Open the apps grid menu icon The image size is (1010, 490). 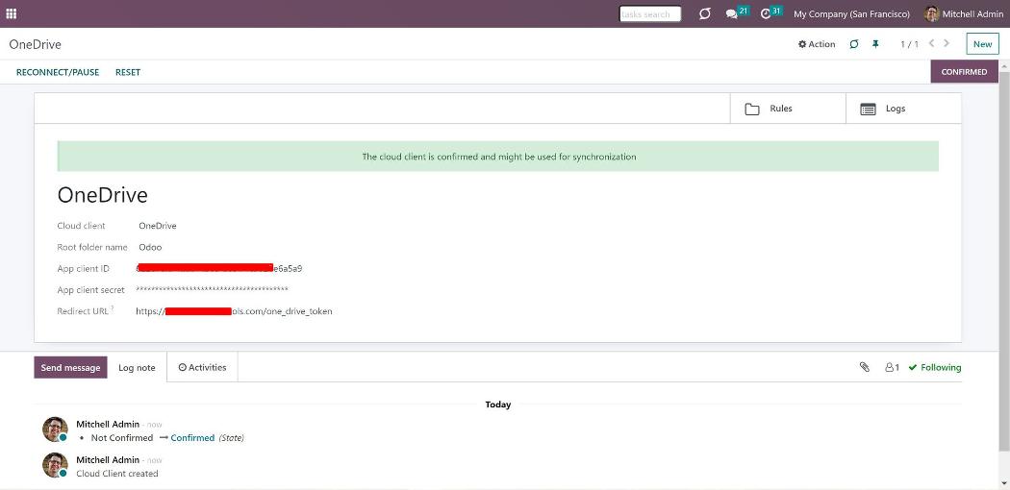coord(11,13)
